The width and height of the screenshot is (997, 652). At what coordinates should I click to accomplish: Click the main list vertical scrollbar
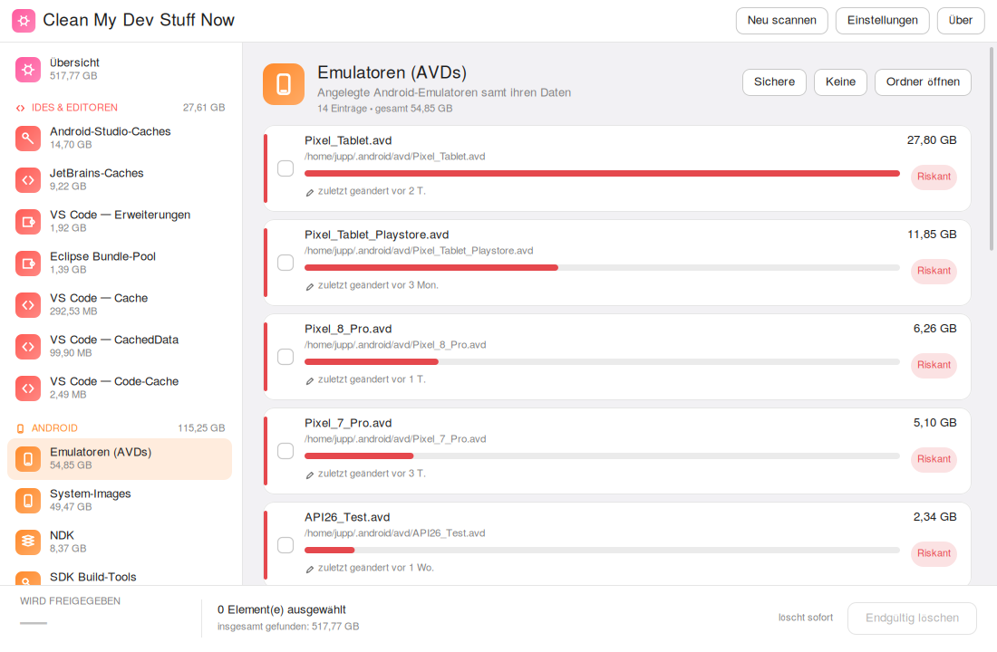992,149
